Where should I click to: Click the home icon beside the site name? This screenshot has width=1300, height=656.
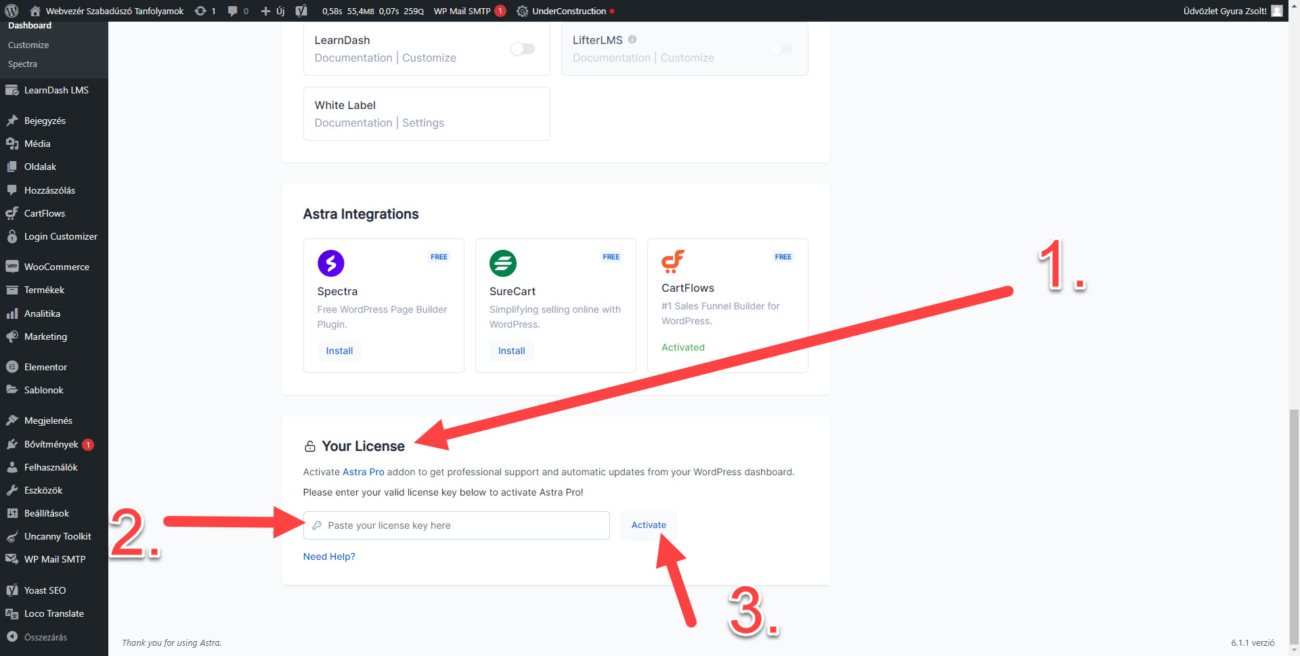coord(35,11)
